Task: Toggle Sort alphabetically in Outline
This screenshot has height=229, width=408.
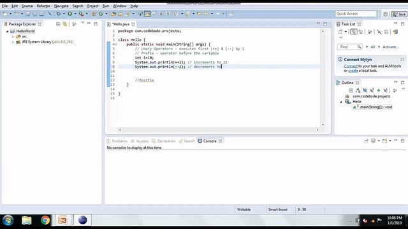Action: click(358, 90)
